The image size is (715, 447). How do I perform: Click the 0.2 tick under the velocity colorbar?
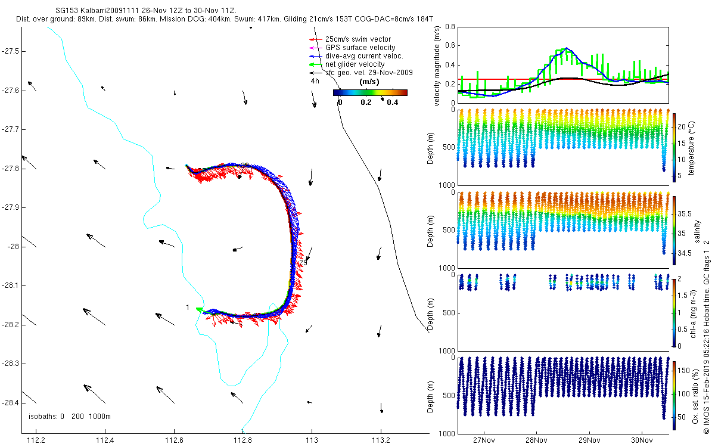[366, 102]
